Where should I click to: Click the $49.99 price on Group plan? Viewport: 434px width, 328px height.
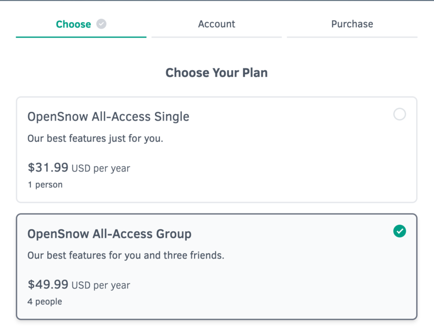[48, 285]
